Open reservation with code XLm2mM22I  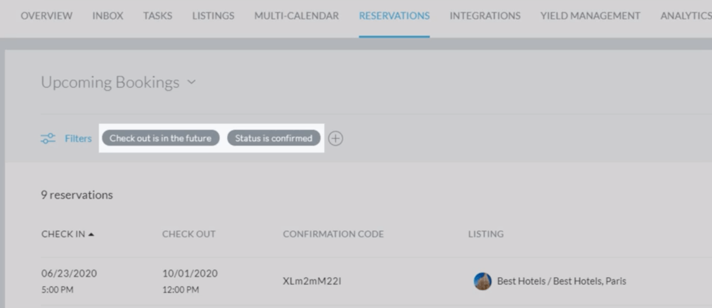[312, 281]
